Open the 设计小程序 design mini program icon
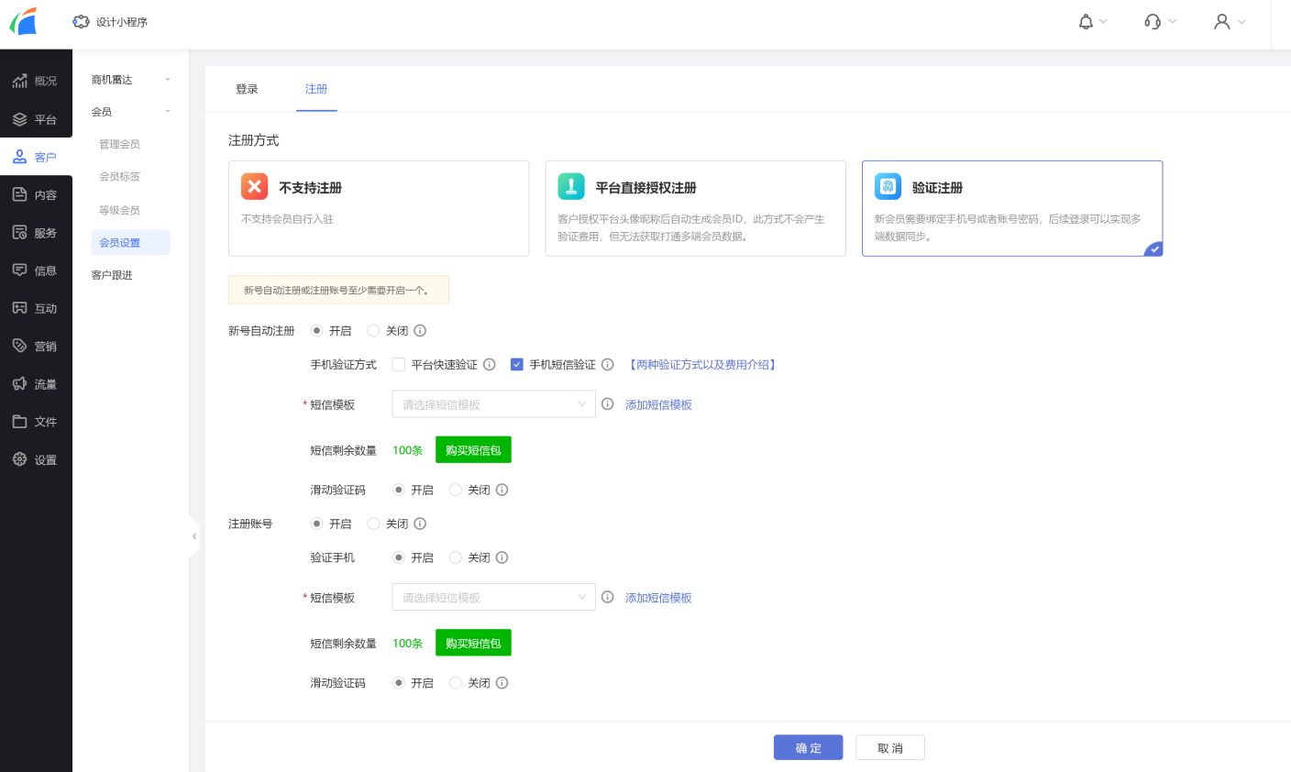 pos(82,22)
